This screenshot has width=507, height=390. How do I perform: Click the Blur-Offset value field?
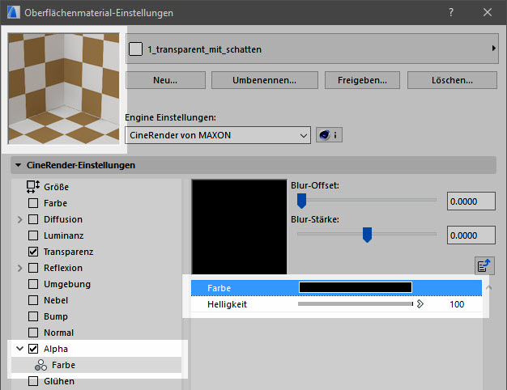click(471, 201)
